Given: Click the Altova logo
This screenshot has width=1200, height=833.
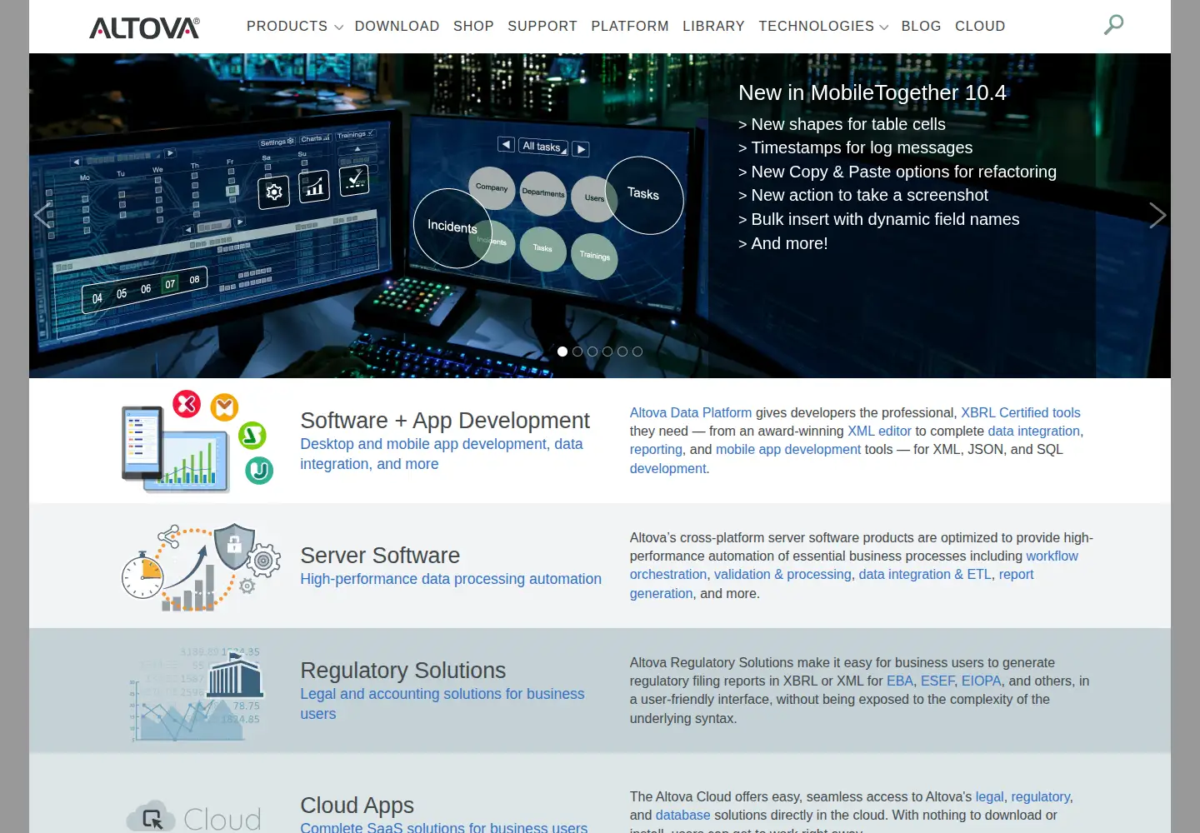Looking at the screenshot, I should (145, 28).
